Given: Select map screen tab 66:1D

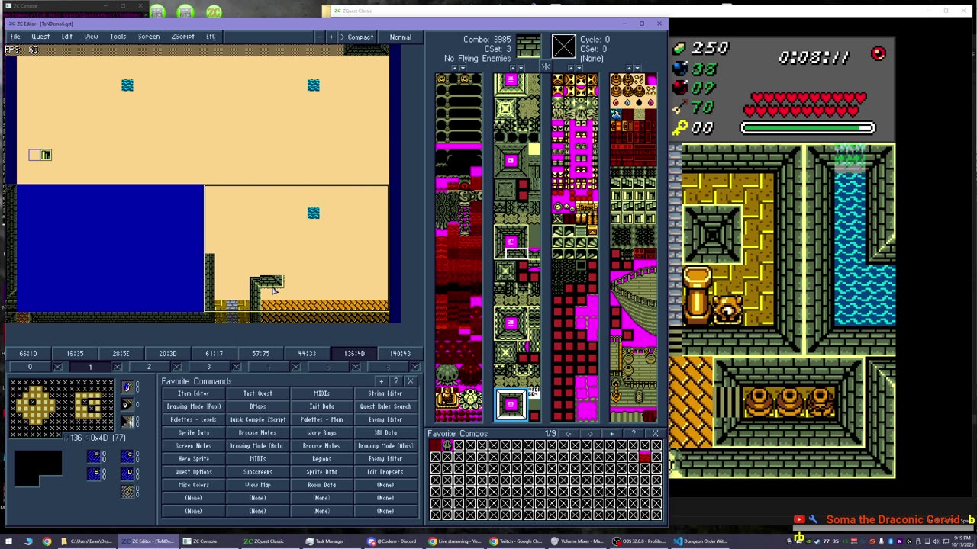Looking at the screenshot, I should click(x=28, y=353).
